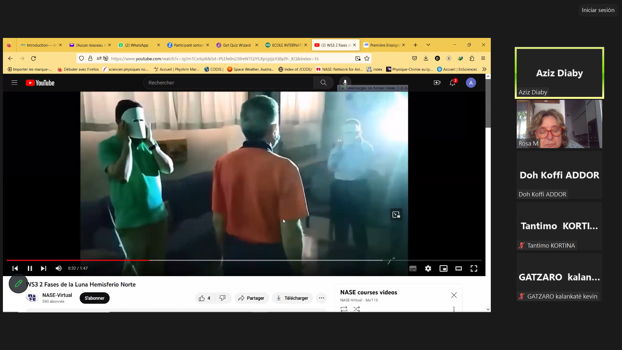Open the picture-in-picture overlay icon on the video

point(396,215)
